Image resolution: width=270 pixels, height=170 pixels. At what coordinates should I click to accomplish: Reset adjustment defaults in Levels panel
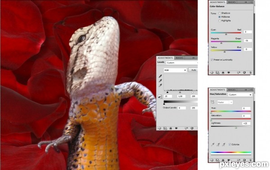192,128
